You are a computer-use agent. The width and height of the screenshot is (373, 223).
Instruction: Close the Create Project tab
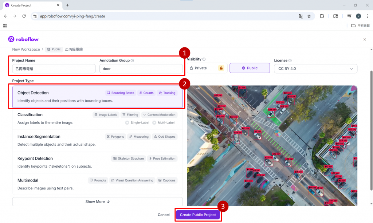(x=58, y=5)
